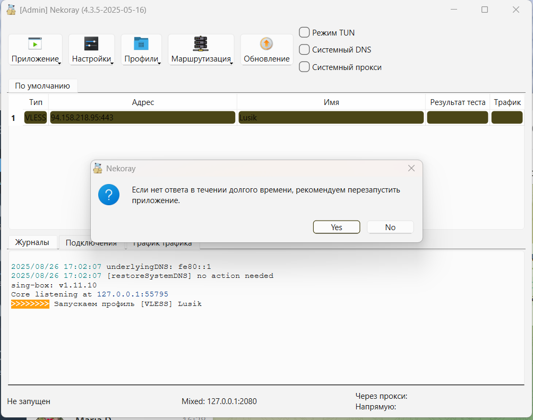Select the По умолчанию group tab
This screenshot has width=533, height=420.
[x=42, y=86]
